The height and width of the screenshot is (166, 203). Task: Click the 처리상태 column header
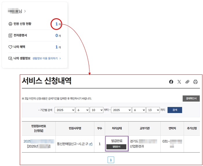point(117,128)
